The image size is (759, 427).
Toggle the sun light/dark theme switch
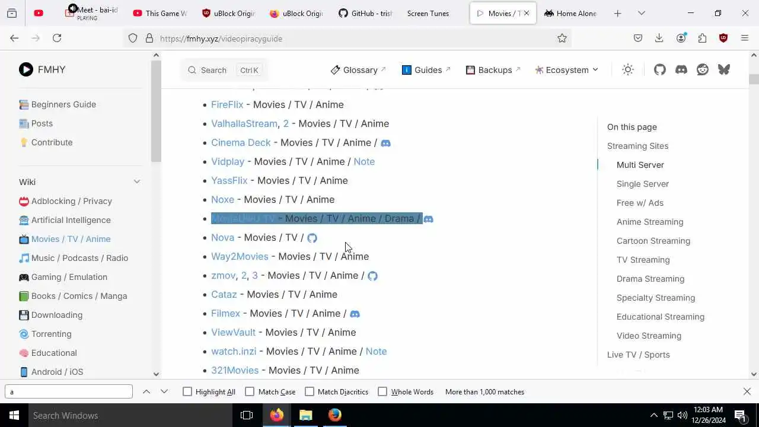click(628, 69)
